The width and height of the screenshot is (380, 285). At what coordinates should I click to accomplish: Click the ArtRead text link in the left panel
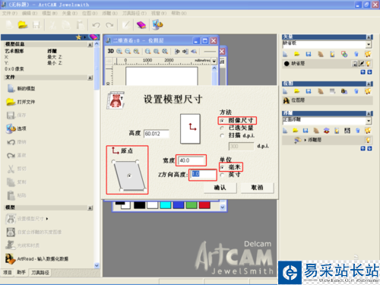coord(43,258)
